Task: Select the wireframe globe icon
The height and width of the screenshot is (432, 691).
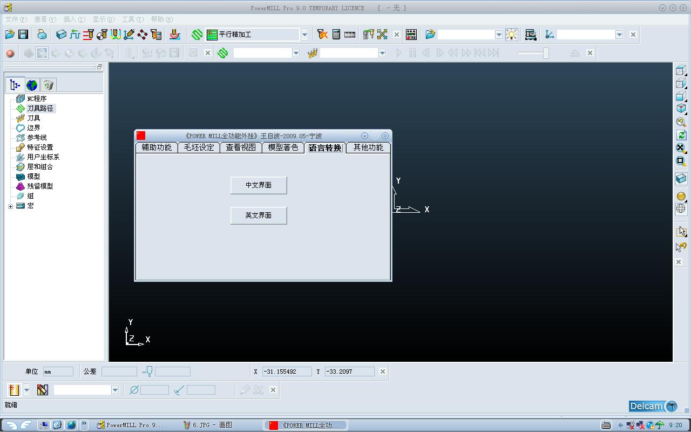Action: coord(681,208)
